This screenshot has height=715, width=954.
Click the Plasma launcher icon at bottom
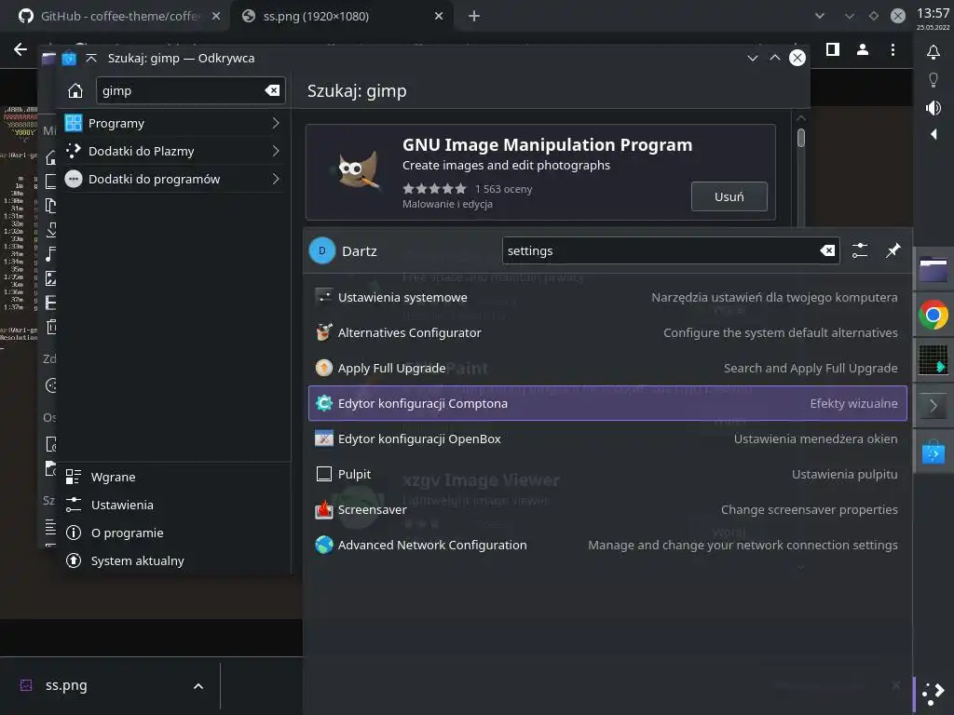tap(933, 694)
